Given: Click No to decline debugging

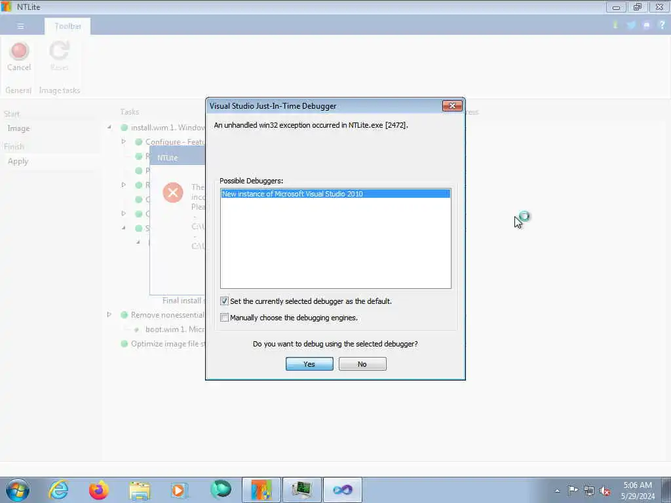Looking at the screenshot, I should pyautogui.click(x=362, y=364).
